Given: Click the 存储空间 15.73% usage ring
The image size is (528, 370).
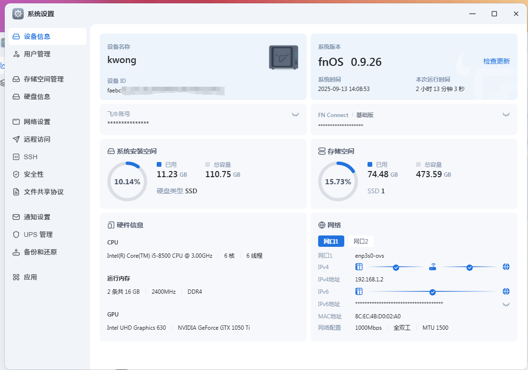Looking at the screenshot, I should (x=338, y=181).
